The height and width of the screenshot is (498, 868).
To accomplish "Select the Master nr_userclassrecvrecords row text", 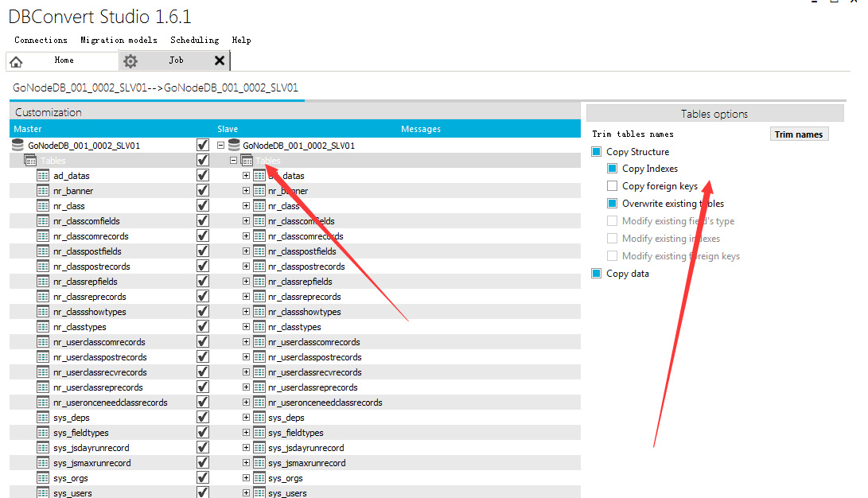I will point(100,372).
